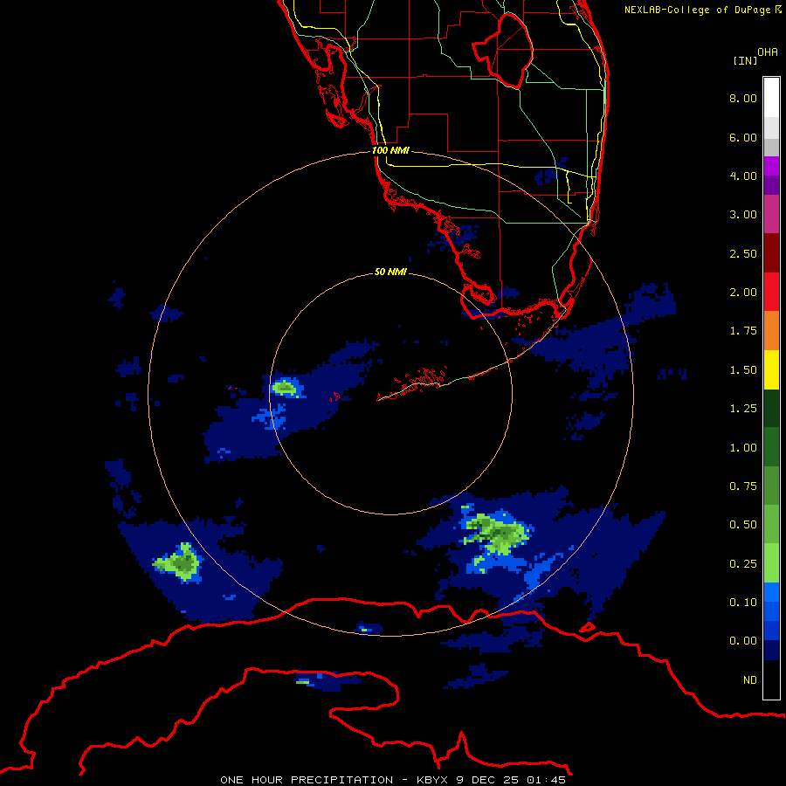Click the 0.75 legend value
Image resolution: width=786 pixels, height=786 pixels.
coord(743,486)
